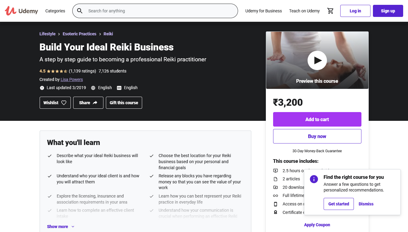
Task: Focus the Search for anything field
Action: click(155, 11)
